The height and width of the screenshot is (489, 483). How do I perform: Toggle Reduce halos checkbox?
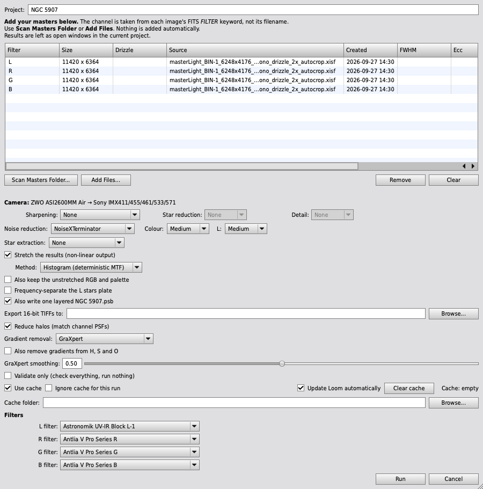pos(8,326)
